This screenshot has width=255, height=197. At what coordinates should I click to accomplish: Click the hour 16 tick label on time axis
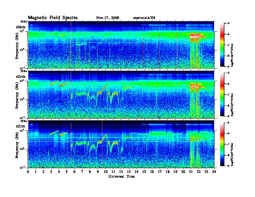[x=152, y=172]
